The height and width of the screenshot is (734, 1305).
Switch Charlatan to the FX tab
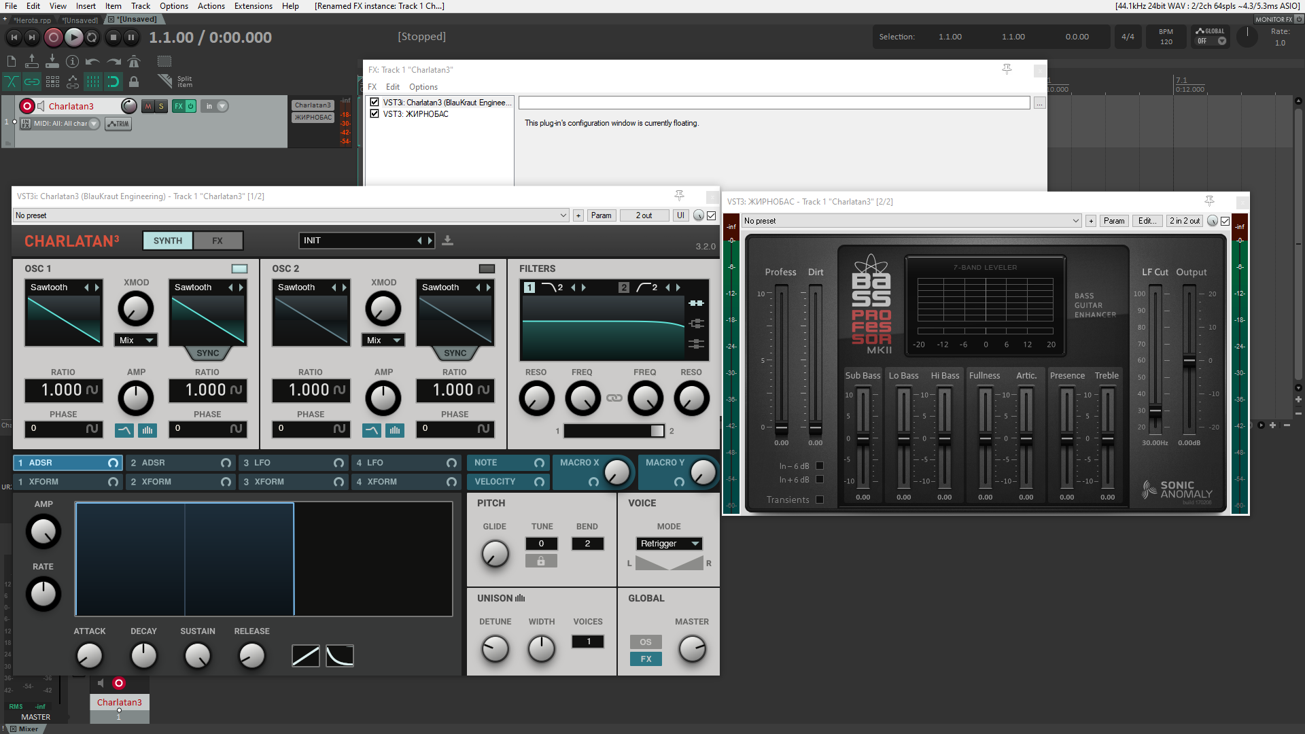coord(217,241)
